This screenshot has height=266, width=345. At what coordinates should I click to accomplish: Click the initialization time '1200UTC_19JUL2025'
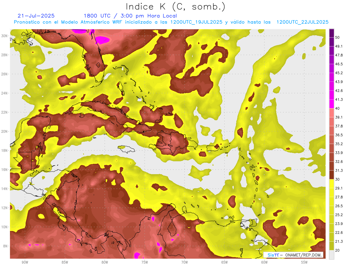[196, 22]
